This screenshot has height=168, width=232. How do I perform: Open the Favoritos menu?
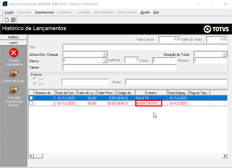[25, 12]
